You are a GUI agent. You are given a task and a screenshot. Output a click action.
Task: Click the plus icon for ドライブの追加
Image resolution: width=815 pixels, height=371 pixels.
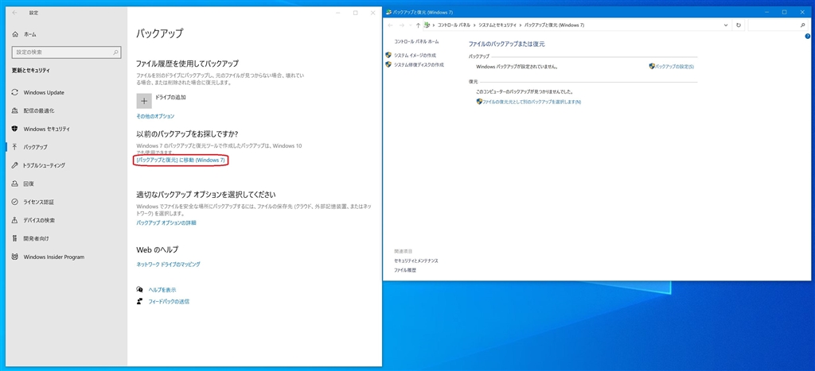click(x=144, y=101)
